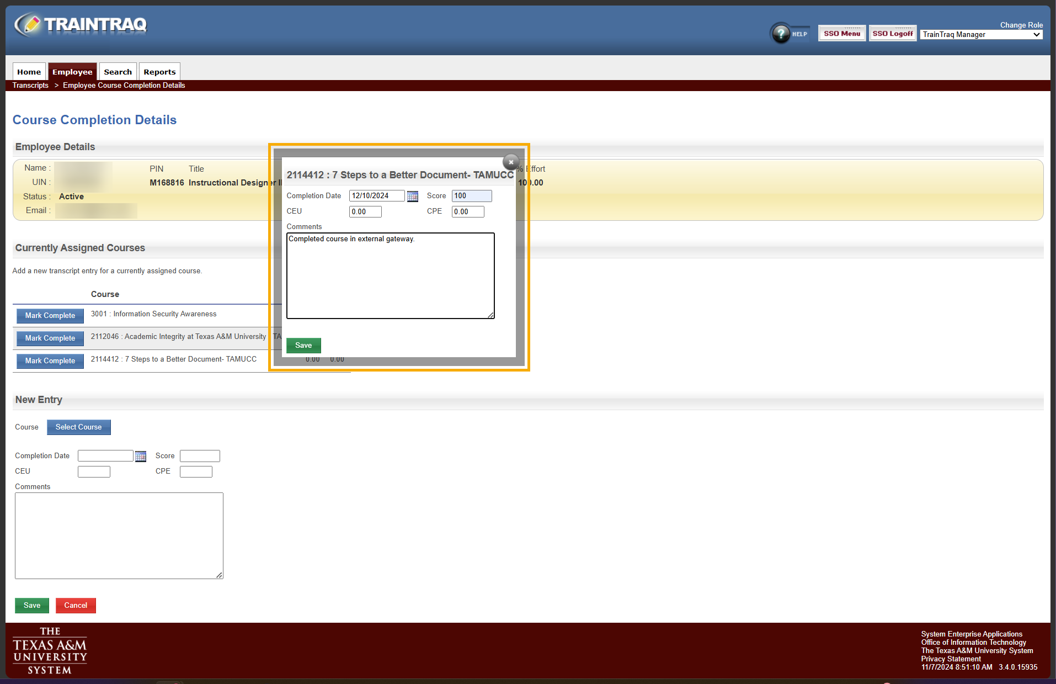
Task: Open the calendar picker in the completion dialog
Action: tap(413, 196)
